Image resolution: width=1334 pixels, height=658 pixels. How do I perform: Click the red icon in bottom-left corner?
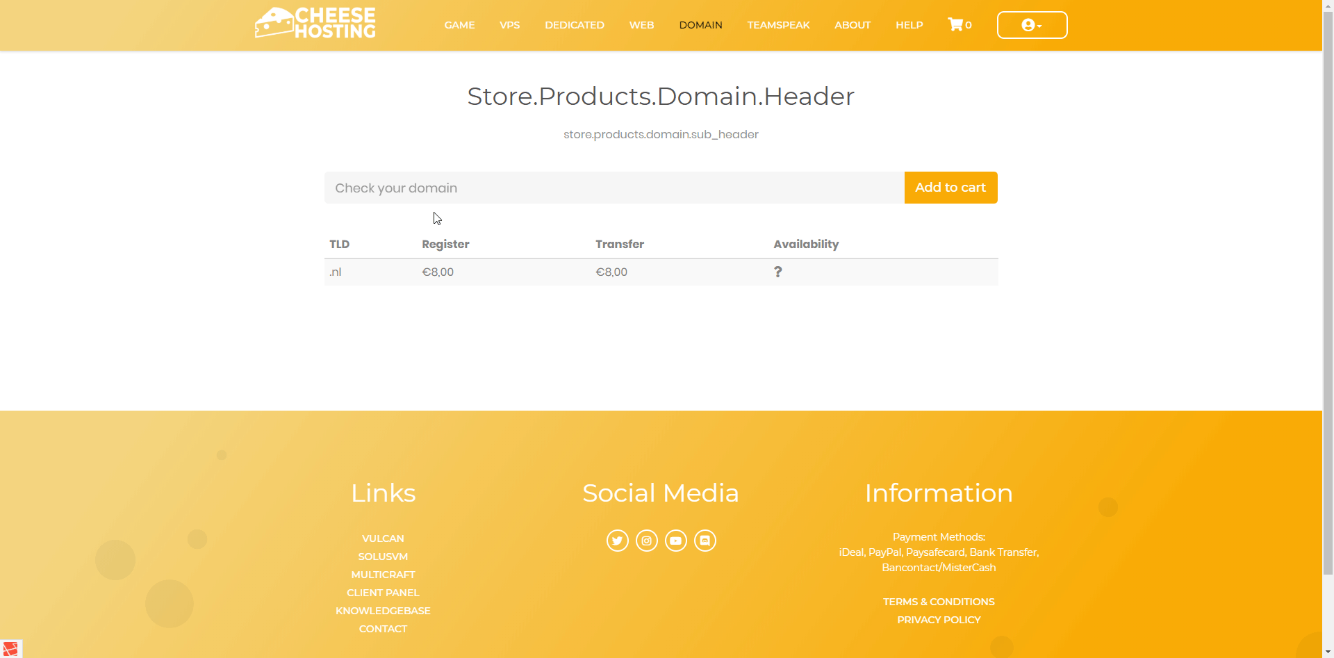(x=10, y=648)
